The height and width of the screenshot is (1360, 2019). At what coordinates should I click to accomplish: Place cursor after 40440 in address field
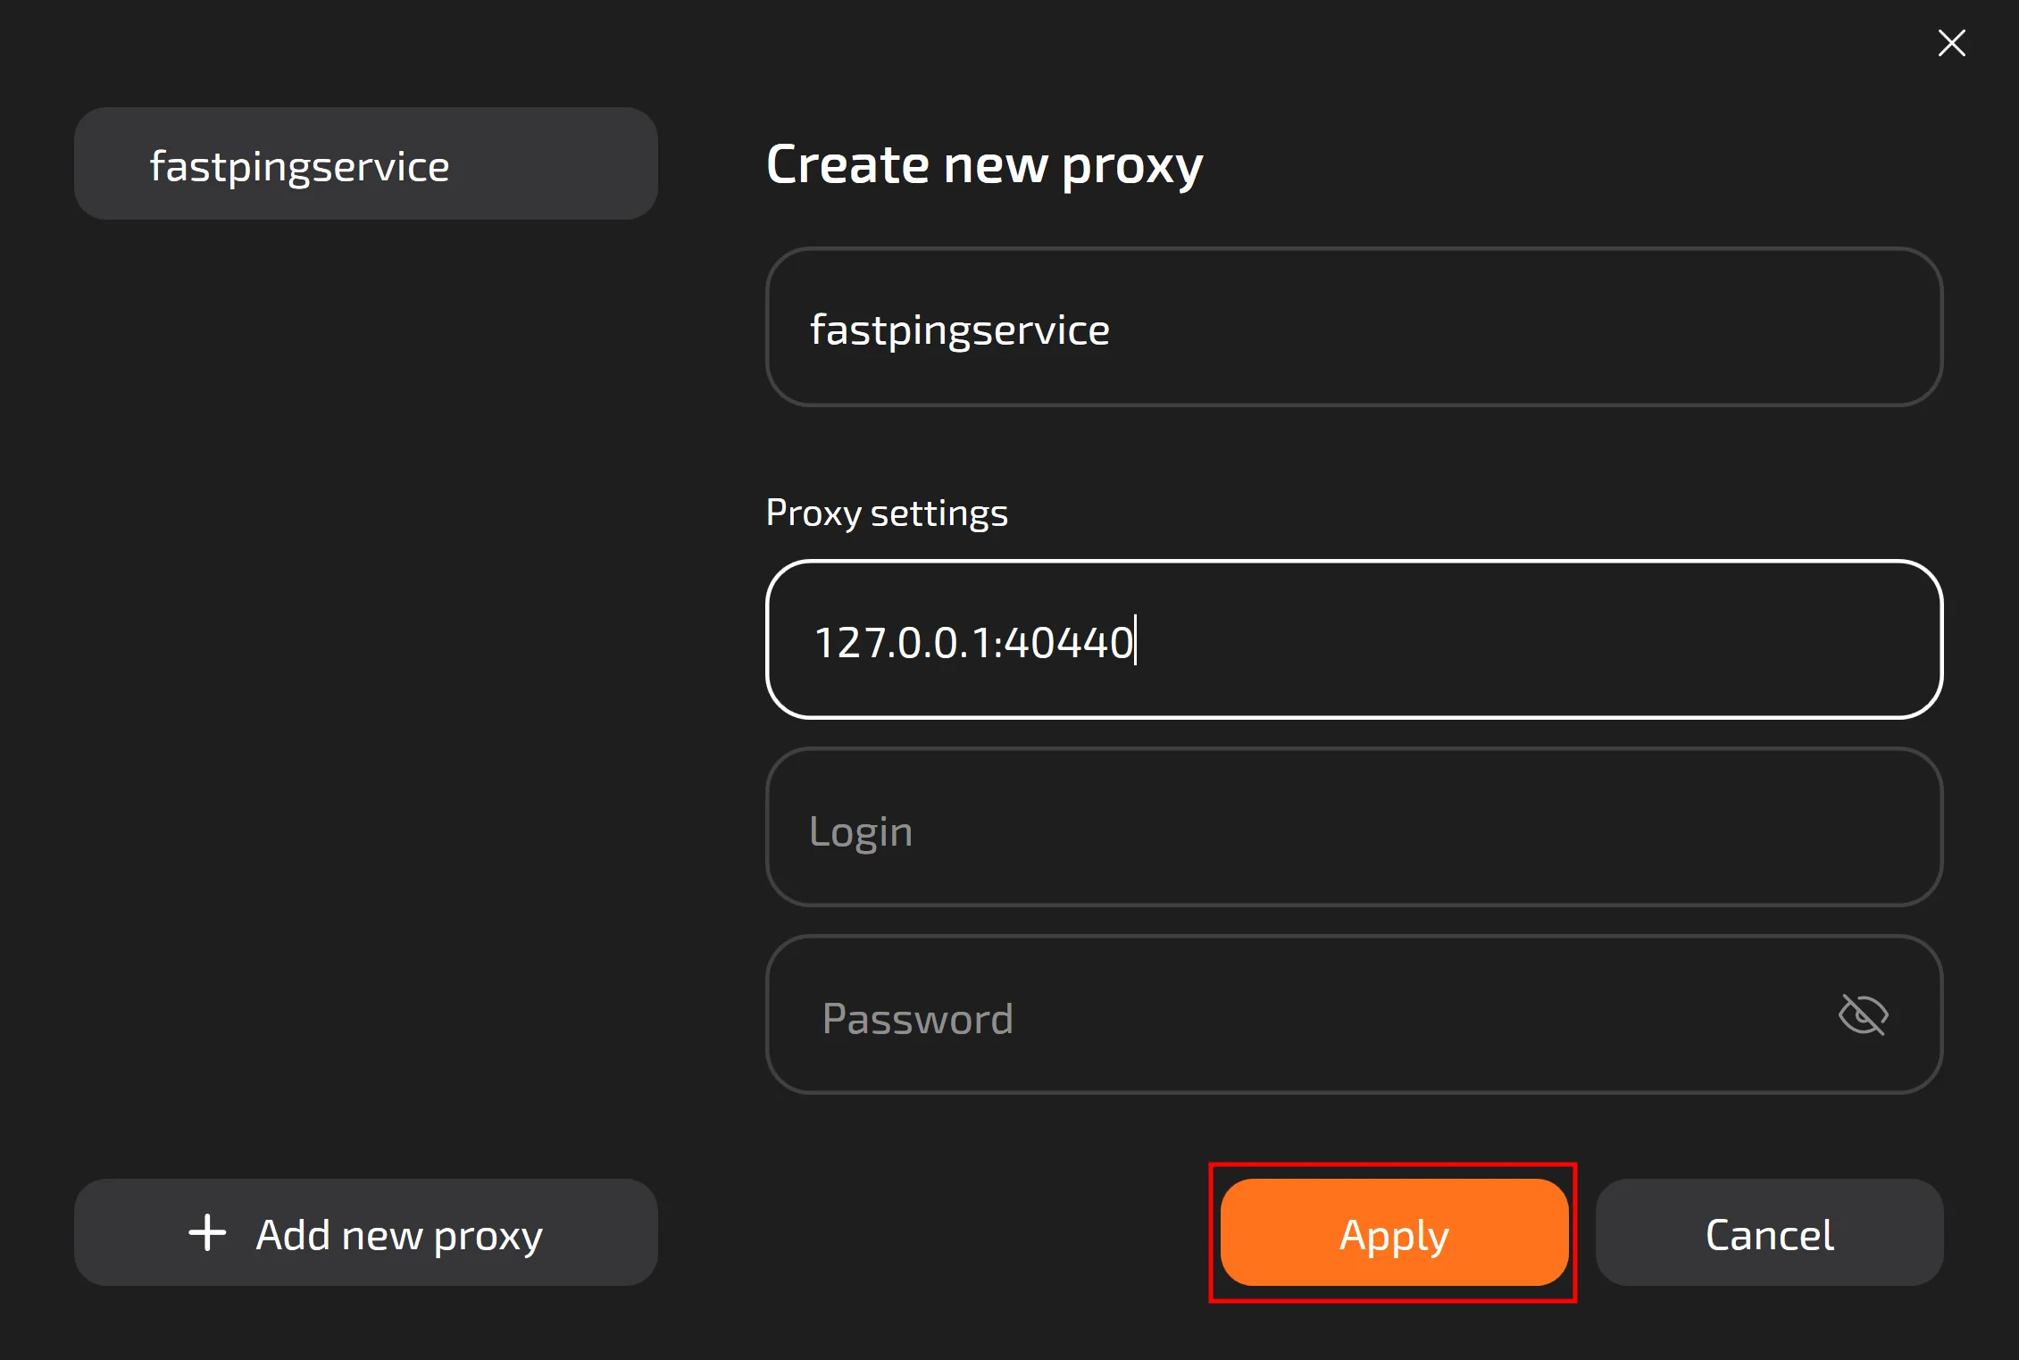coord(1135,642)
